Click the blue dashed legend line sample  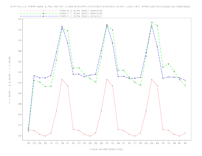click(x=40, y=16)
